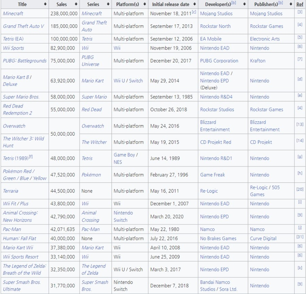This screenshot has width=306, height=294.
Task: Open Rockstar North developer link
Action: (x=215, y=26)
